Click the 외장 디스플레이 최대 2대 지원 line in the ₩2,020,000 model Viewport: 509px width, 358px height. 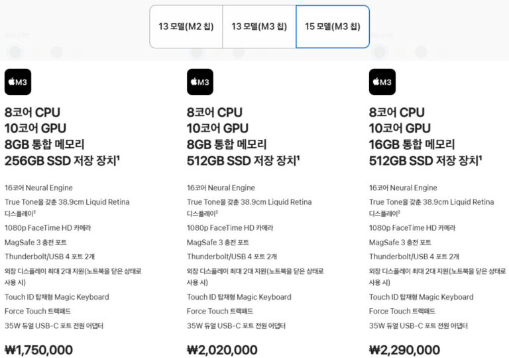click(255, 276)
